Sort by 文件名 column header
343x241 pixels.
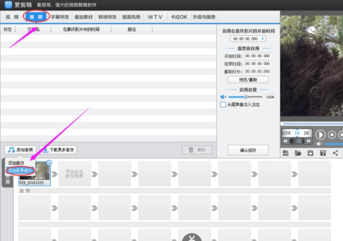coord(33,29)
